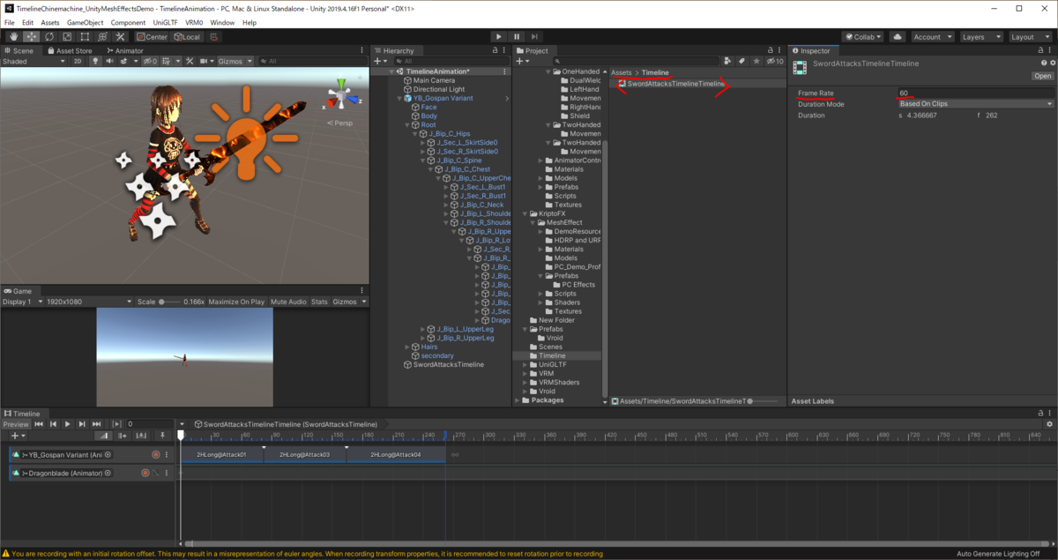Toggle the Preview button in Timeline
The height and width of the screenshot is (560, 1058).
(16, 424)
